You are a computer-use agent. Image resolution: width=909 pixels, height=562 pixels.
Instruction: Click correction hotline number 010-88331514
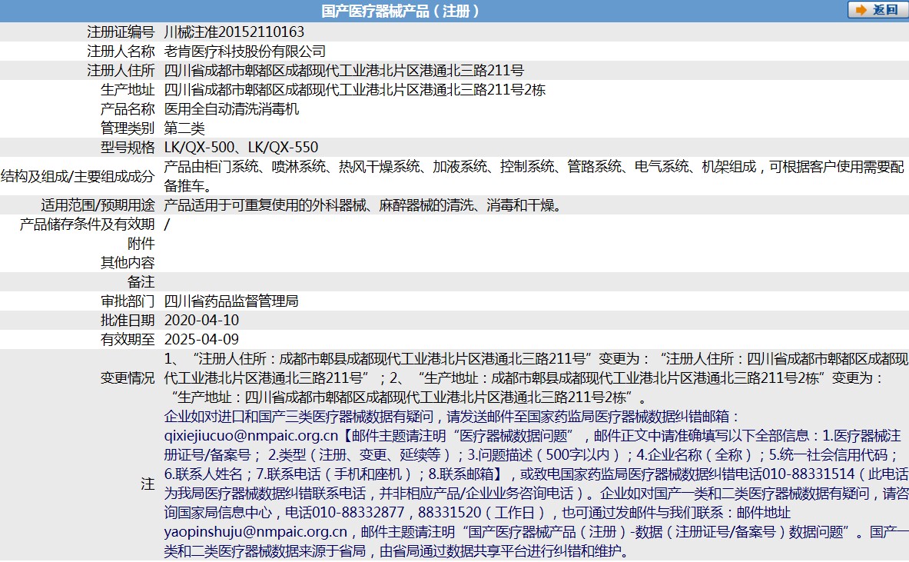coord(808,474)
